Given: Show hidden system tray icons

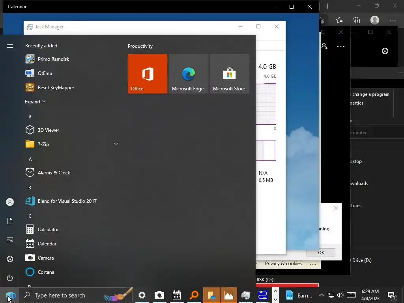Looking at the screenshot, I should point(321,295).
